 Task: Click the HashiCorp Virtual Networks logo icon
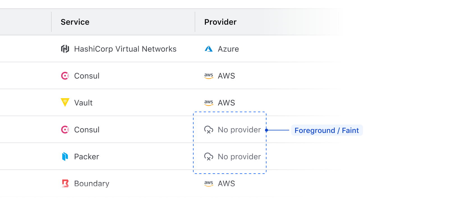pyautogui.click(x=65, y=49)
